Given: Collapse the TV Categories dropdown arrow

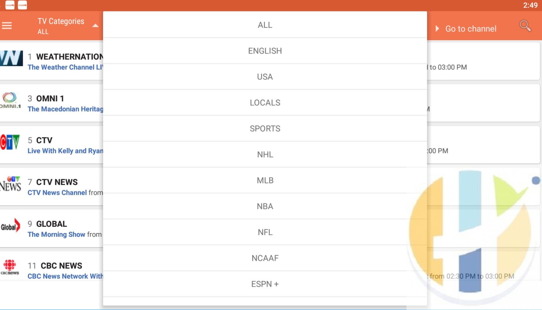Looking at the screenshot, I should (x=95, y=26).
